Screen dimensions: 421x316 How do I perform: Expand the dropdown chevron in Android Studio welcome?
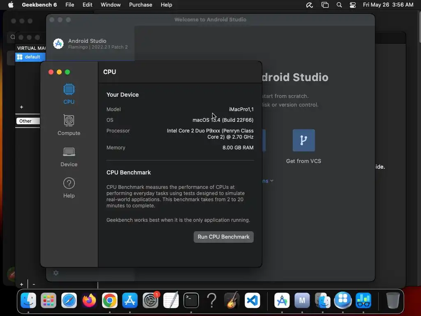272,181
